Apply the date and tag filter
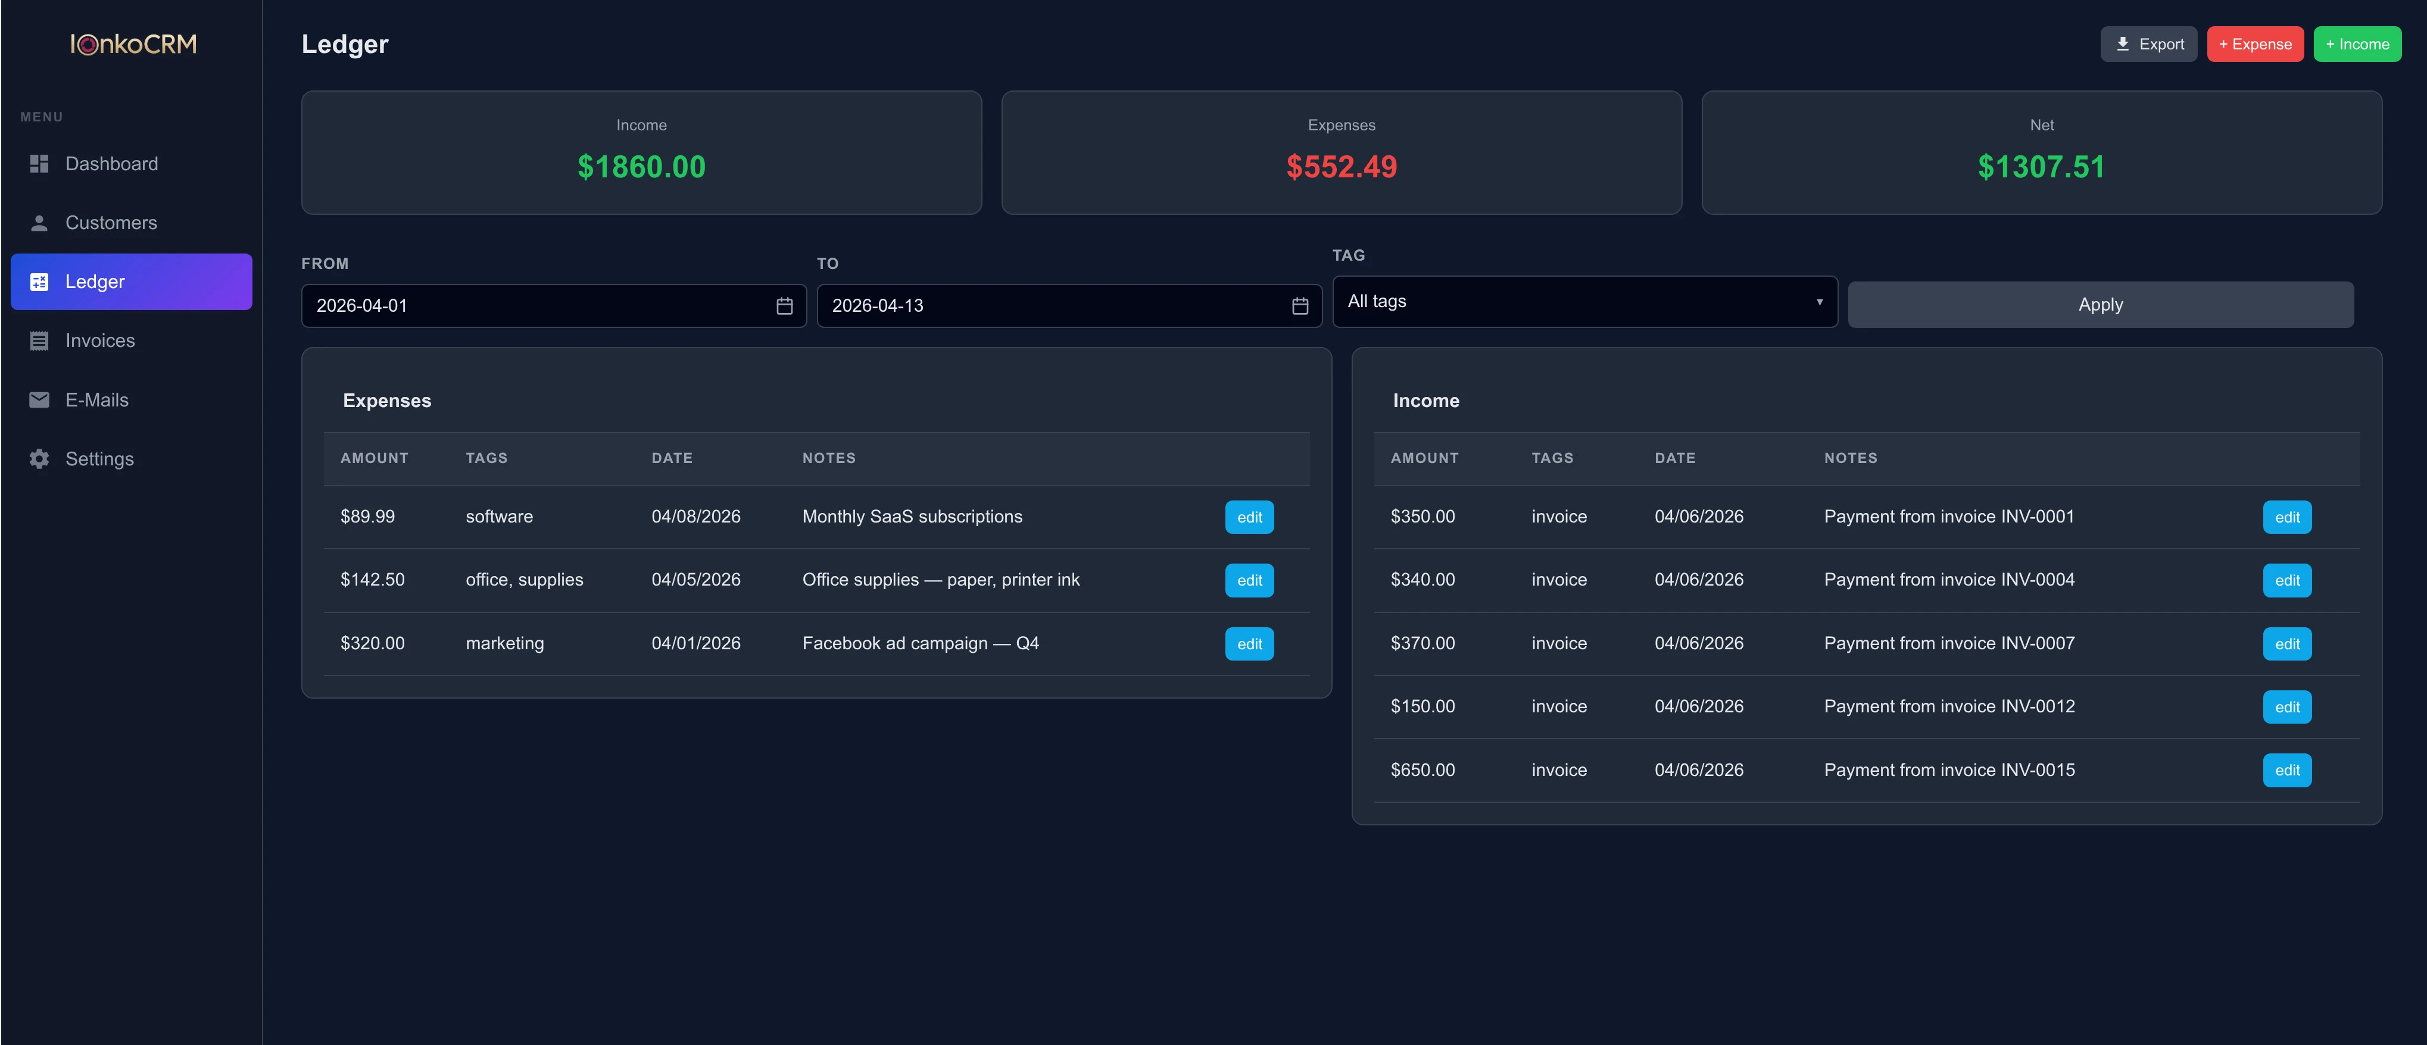Image resolution: width=2427 pixels, height=1045 pixels. coord(2100,305)
